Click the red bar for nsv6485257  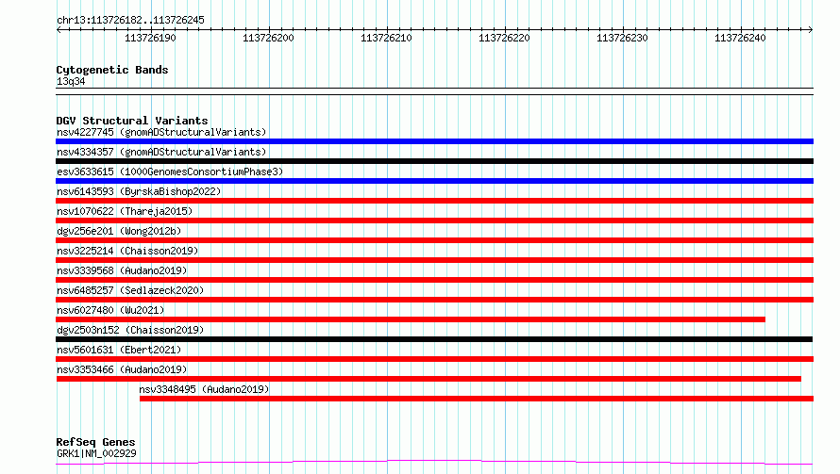[434, 300]
